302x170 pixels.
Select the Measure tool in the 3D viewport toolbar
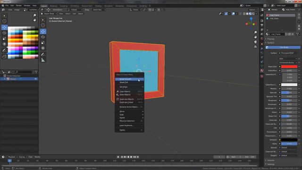(x=43, y=60)
